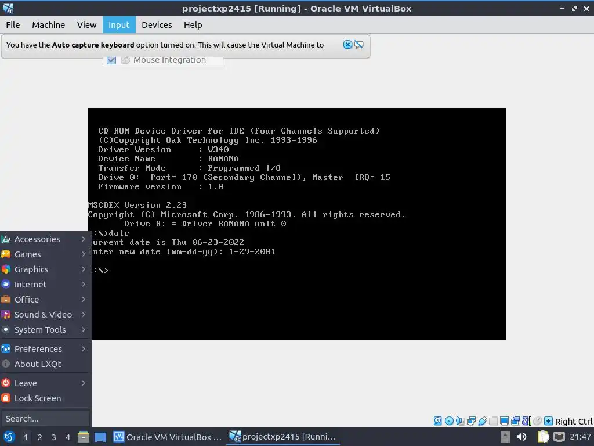Click the projectxp2415 [Running] taskbar entry

pos(283,437)
